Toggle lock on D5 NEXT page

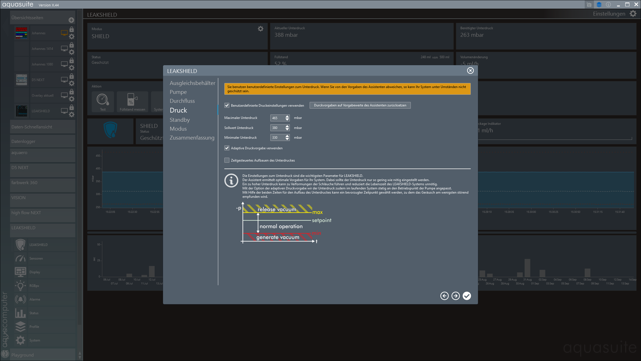pos(72,76)
